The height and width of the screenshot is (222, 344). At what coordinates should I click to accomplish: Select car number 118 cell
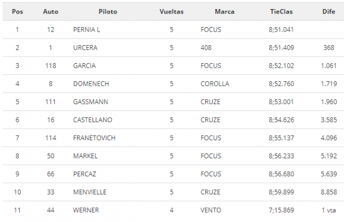[51, 66]
